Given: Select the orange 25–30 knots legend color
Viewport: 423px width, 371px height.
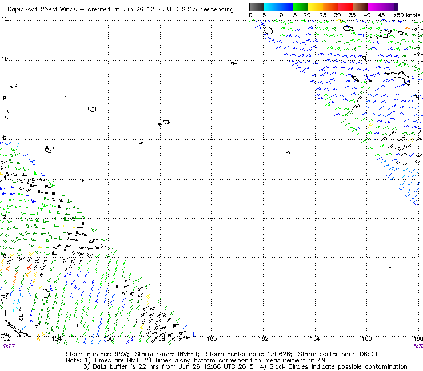Looking at the screenshot, I should click(330, 7).
